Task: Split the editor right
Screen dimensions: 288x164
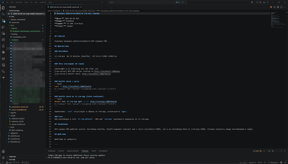Action: pyautogui.click(x=281, y=7)
